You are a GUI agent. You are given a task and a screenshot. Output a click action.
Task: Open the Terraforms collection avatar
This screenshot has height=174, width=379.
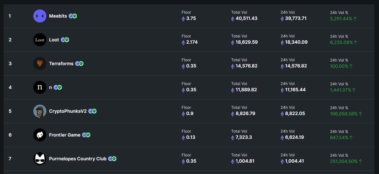pyautogui.click(x=39, y=64)
